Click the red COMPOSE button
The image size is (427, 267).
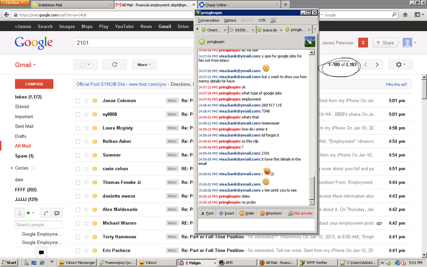pos(34,84)
